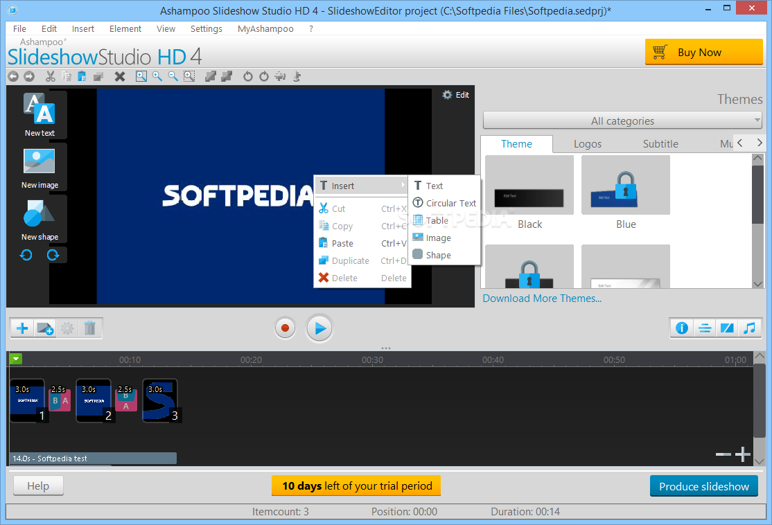
Task: Click the grayed gear slide settings icon
Action: [67, 328]
